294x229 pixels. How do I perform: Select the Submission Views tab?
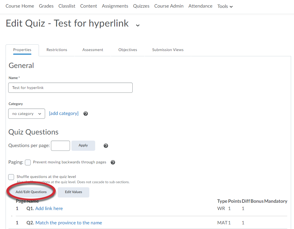point(168,50)
